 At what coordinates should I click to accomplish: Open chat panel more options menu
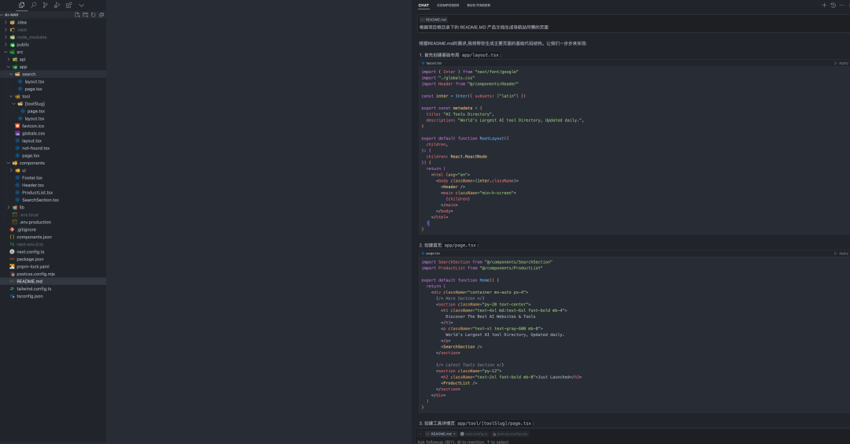pyautogui.click(x=842, y=5)
